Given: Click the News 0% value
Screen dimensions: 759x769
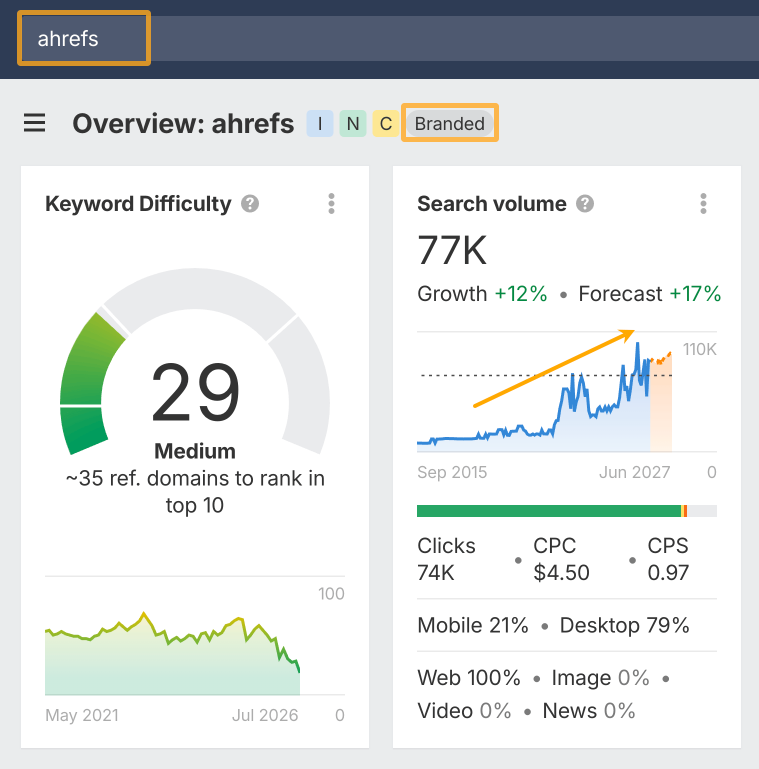Looking at the screenshot, I should [x=589, y=711].
